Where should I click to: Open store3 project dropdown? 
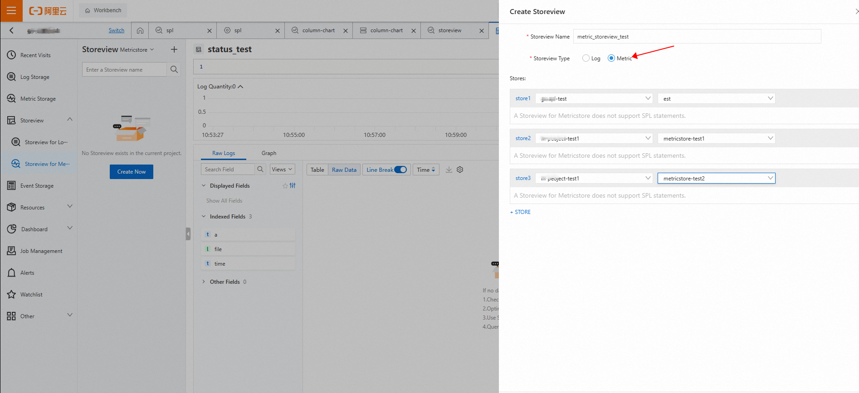594,178
